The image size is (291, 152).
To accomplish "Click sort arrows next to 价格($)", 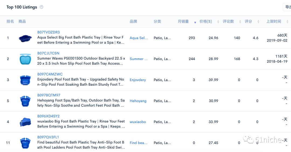I will [218, 22].
